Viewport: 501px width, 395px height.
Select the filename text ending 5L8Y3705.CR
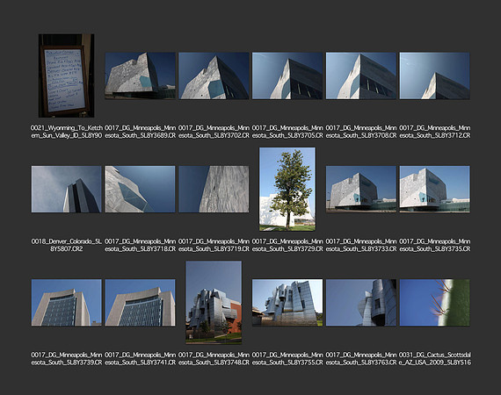click(287, 132)
